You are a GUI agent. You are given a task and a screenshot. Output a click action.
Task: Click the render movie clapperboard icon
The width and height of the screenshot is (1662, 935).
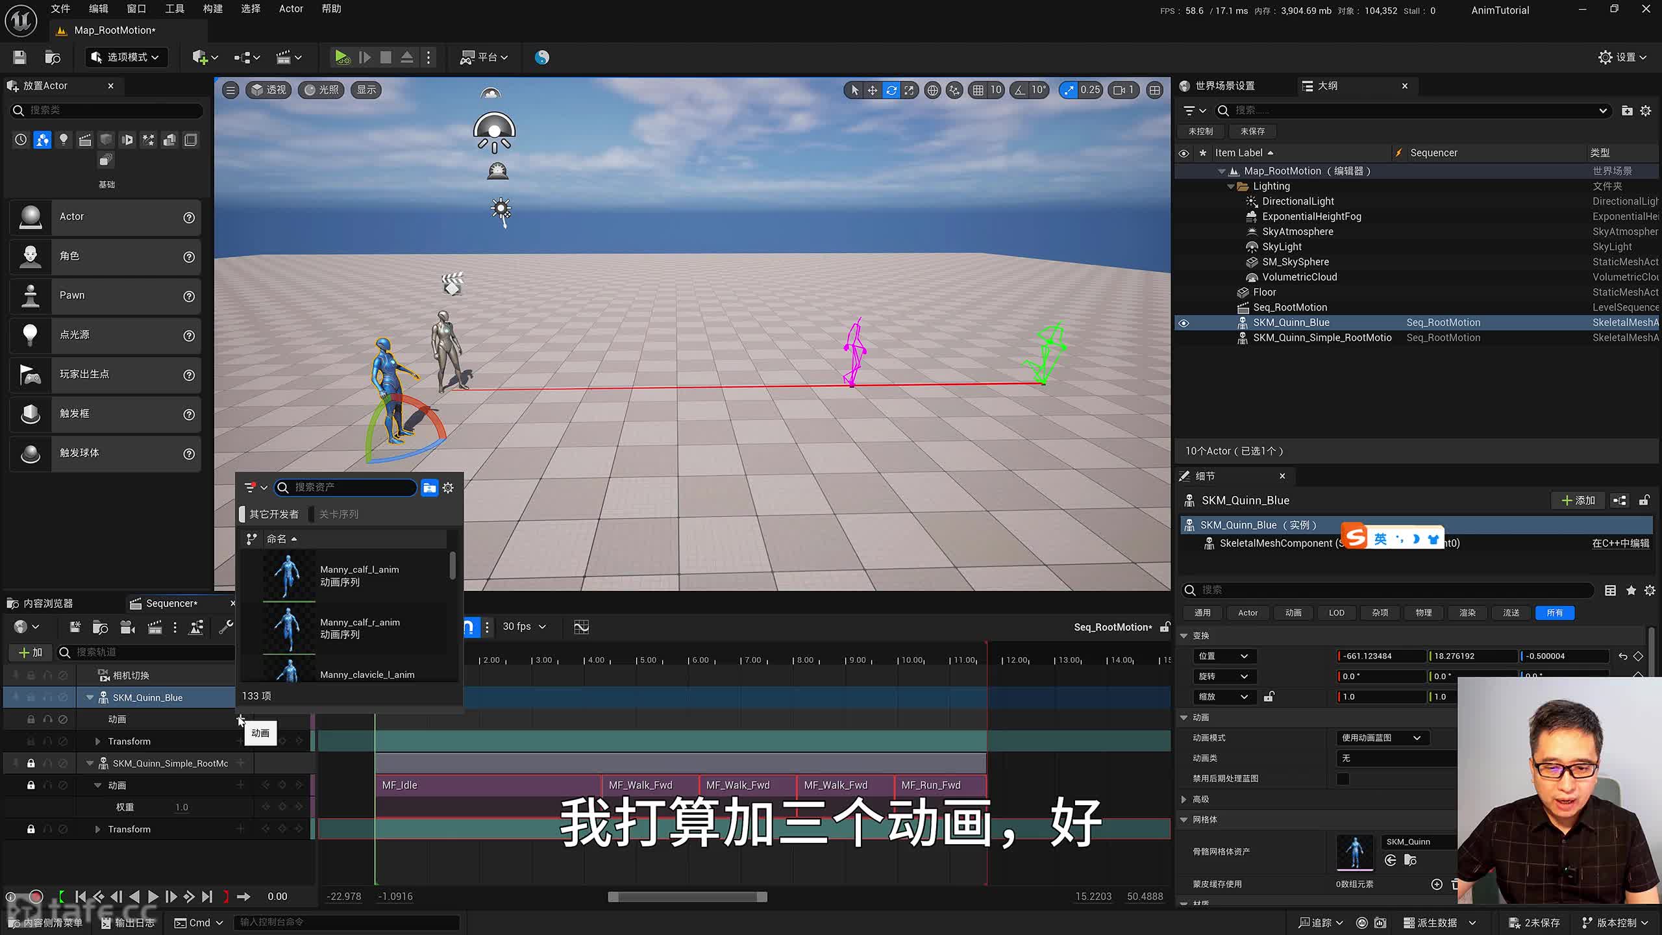point(155,627)
